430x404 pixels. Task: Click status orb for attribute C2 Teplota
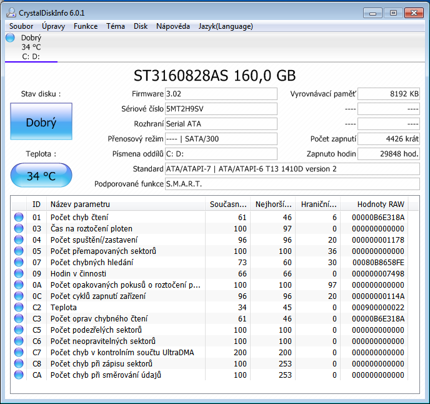tap(19, 307)
